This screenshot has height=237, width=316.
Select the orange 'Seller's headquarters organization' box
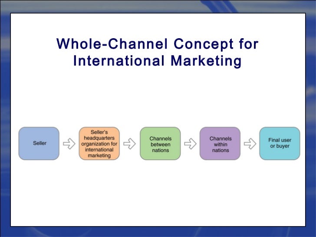pyautogui.click(x=99, y=144)
